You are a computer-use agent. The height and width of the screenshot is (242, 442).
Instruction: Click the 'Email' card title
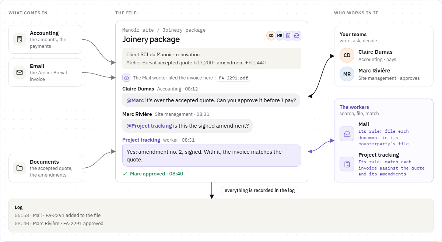pyautogui.click(x=37, y=66)
